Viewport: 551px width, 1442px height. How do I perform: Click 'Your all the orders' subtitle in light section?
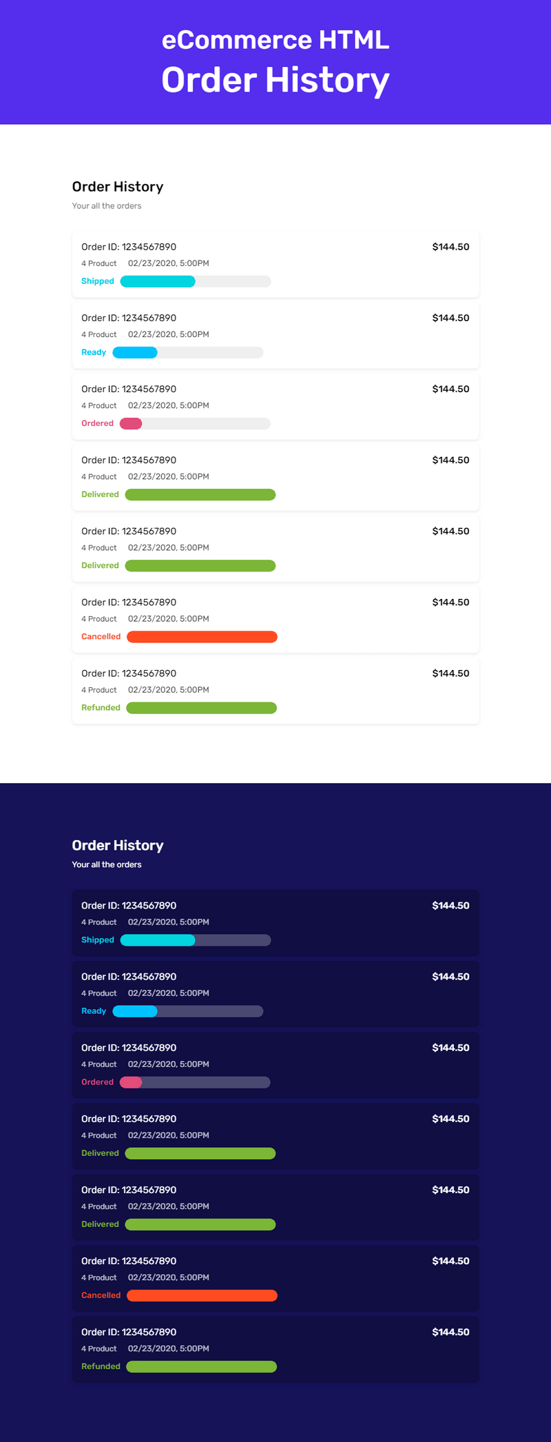coord(107,206)
